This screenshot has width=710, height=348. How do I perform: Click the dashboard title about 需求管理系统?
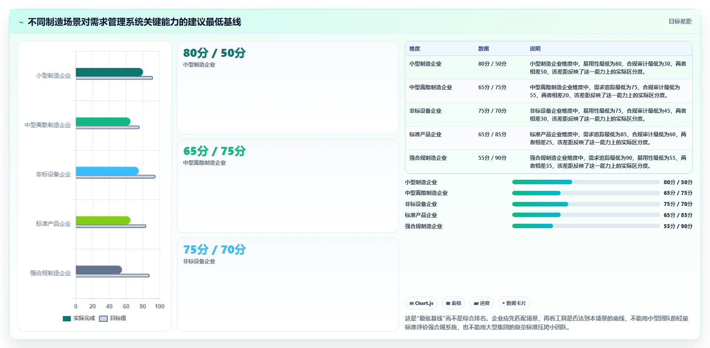tap(134, 22)
